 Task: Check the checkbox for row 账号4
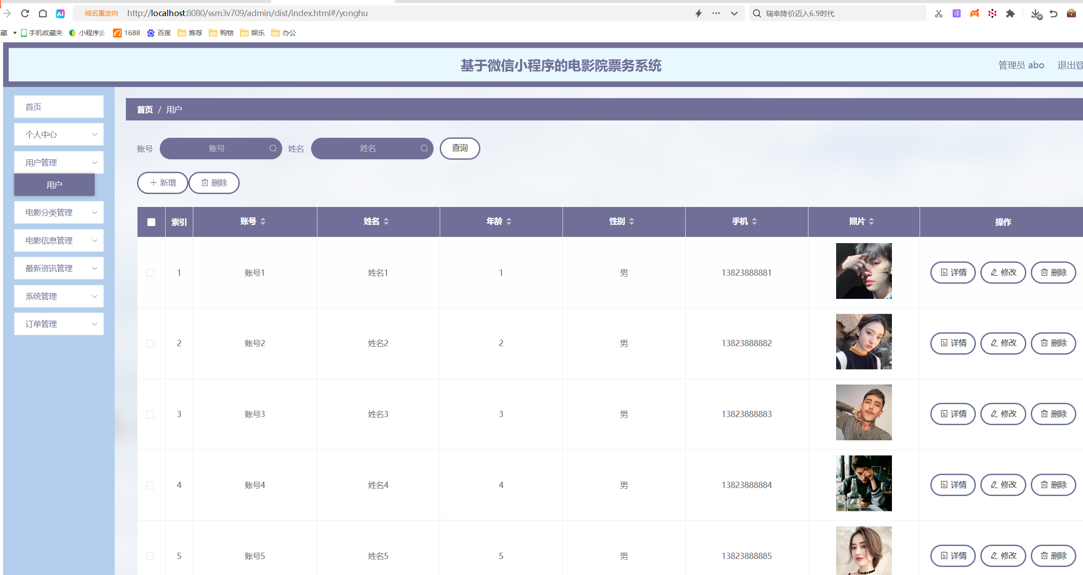pos(150,485)
